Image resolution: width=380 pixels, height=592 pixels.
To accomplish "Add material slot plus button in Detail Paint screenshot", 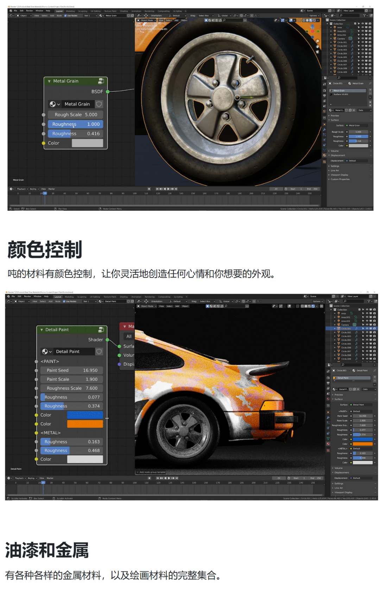I will 375,377.
